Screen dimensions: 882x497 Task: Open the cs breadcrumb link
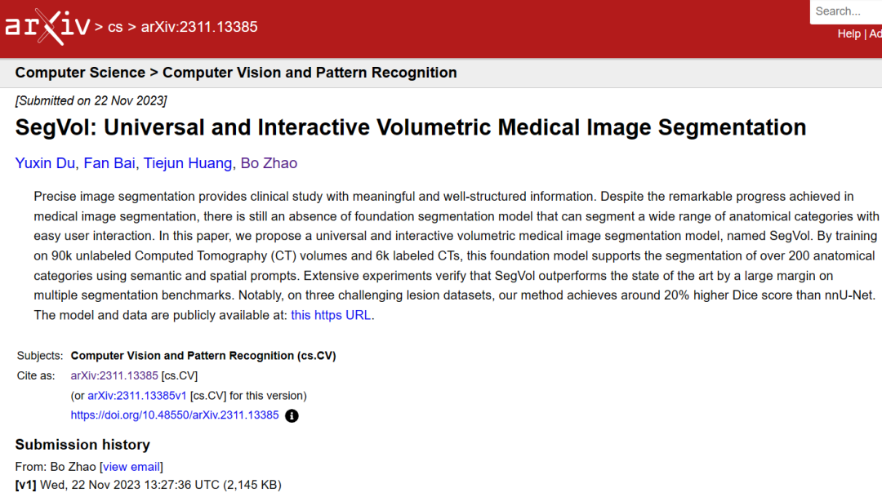pos(115,27)
